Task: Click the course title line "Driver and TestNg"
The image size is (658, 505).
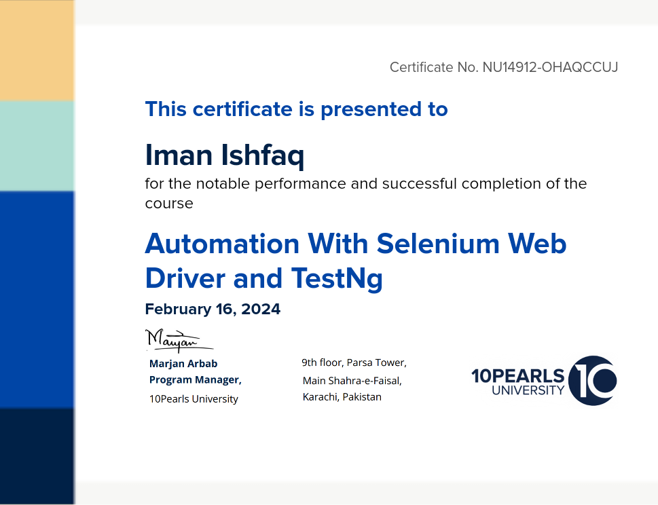Action: [x=264, y=280]
